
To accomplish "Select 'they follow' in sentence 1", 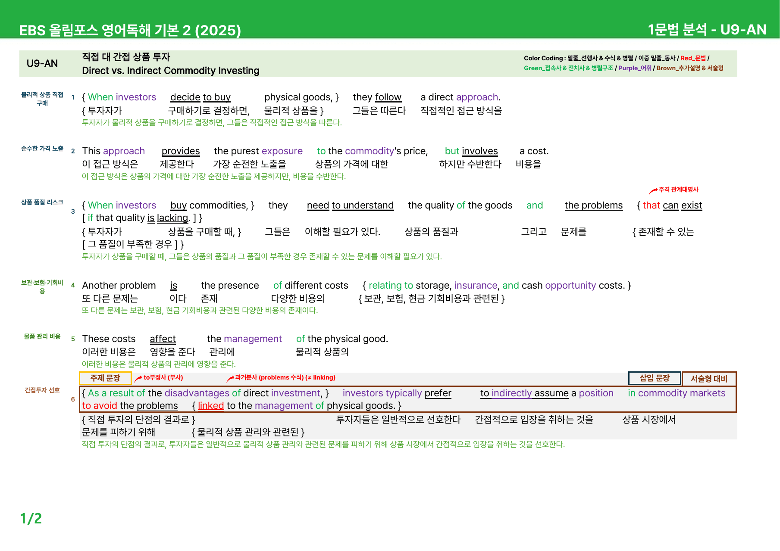I will [377, 97].
